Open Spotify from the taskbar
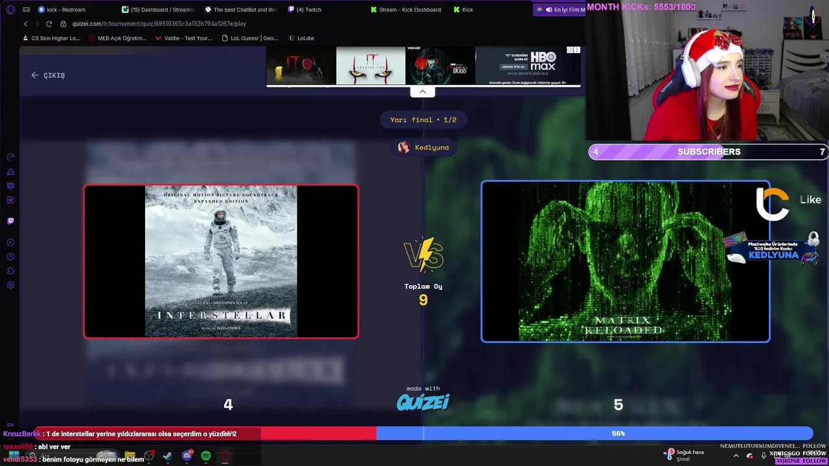 (206, 456)
